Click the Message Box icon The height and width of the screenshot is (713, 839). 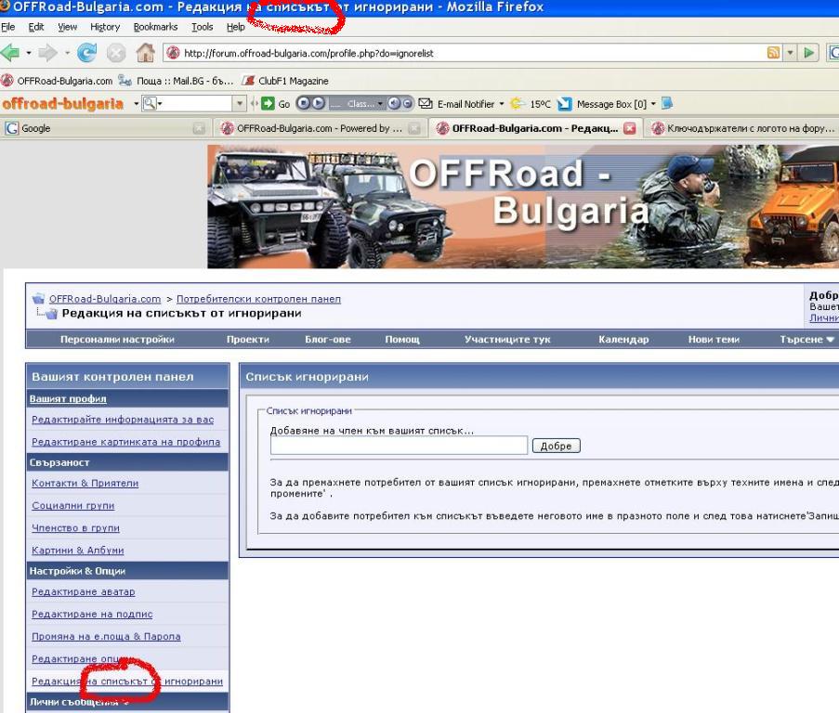pyautogui.click(x=565, y=104)
